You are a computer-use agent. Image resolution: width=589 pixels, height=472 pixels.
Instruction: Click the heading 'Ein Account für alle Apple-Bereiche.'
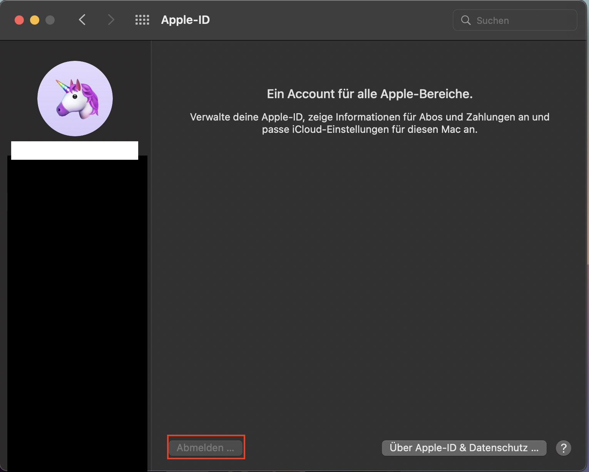[370, 94]
